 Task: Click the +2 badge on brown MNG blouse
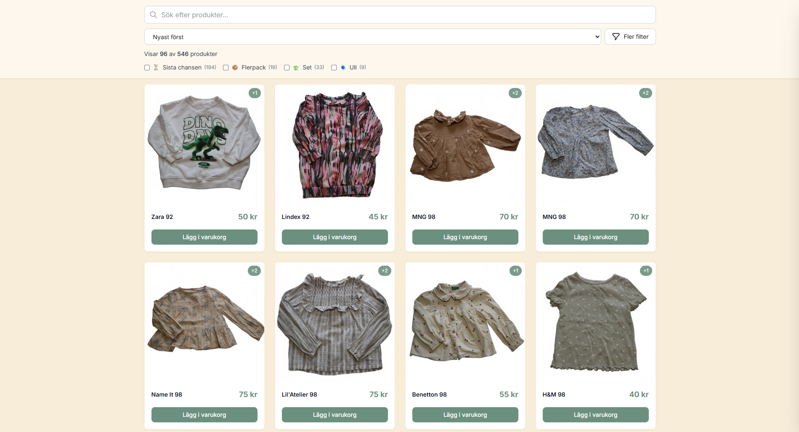[x=515, y=93]
